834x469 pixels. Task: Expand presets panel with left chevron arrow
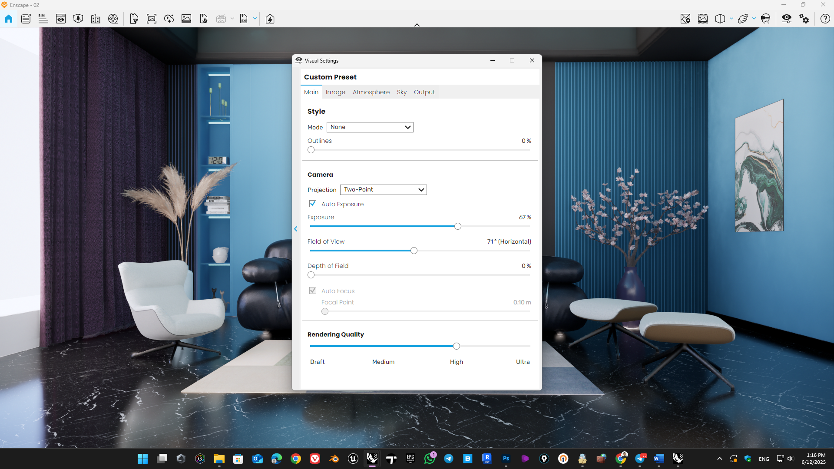pos(296,229)
